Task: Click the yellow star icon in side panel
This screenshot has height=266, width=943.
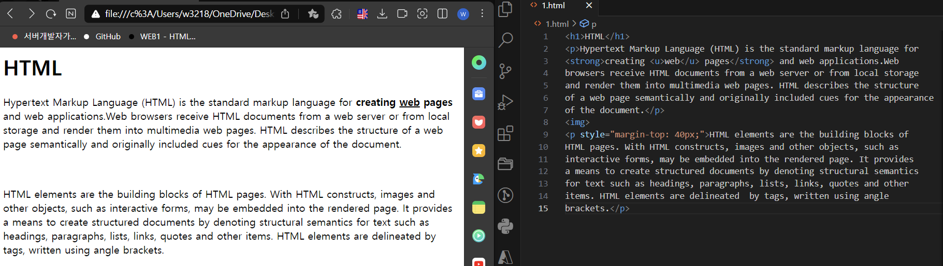Action: point(479,151)
